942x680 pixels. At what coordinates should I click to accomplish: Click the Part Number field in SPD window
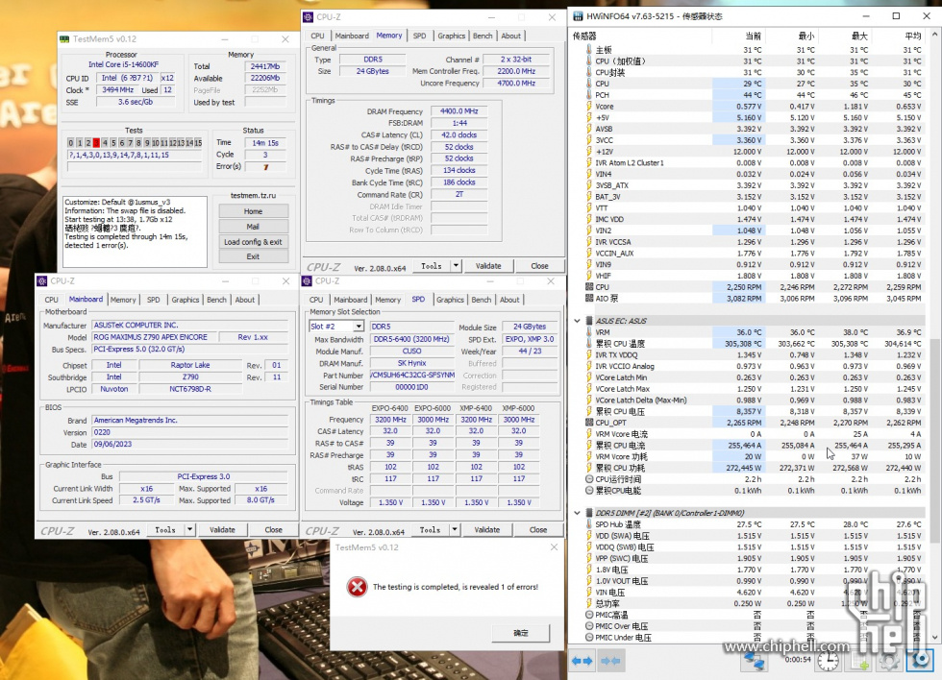tap(412, 376)
